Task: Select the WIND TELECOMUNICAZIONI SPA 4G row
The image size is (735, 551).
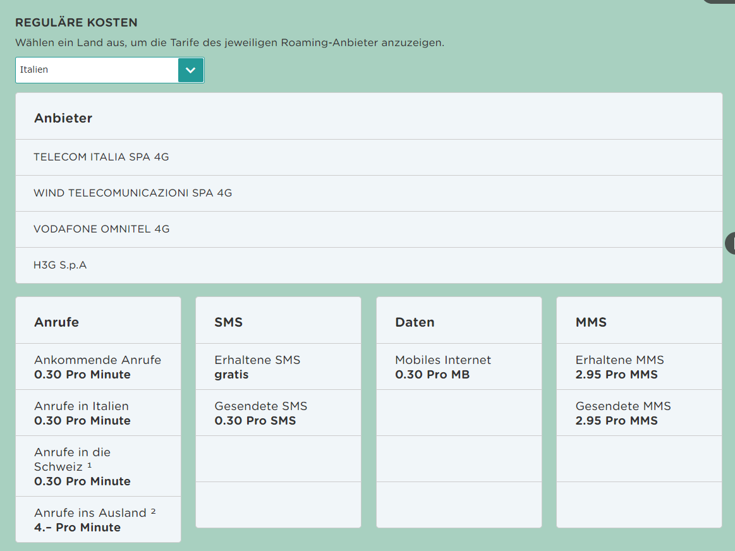Action: point(133,193)
